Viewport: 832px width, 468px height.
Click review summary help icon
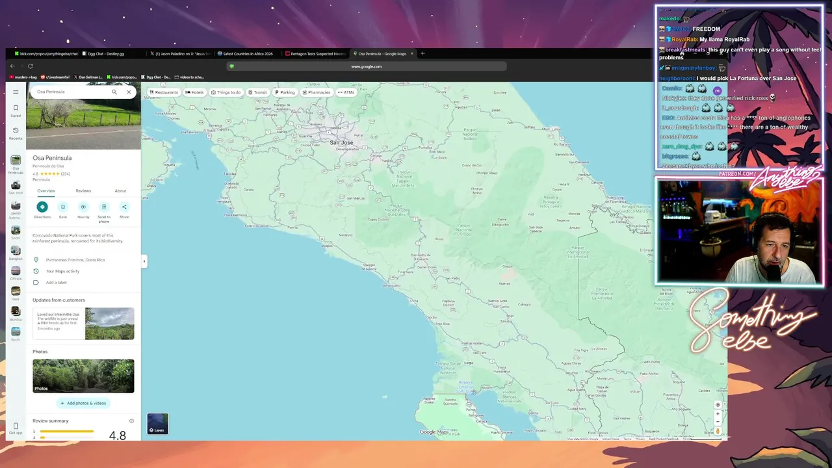[x=131, y=421]
